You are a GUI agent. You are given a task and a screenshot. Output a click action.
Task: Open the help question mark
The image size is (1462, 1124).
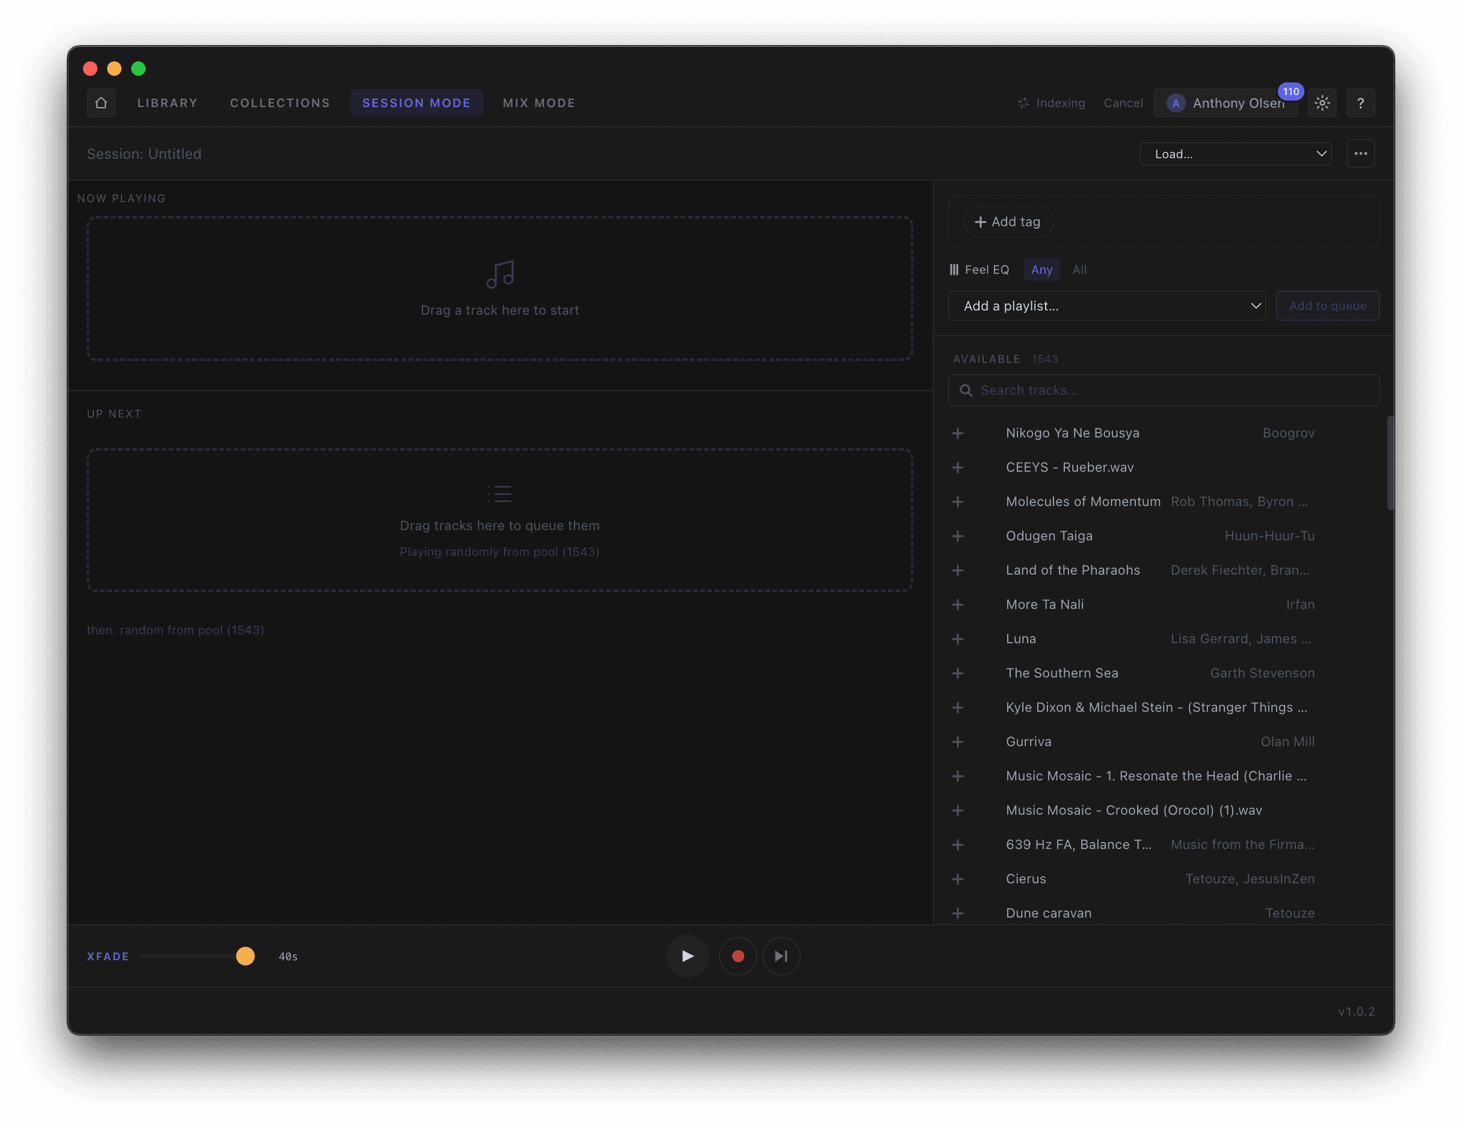[x=1360, y=103]
